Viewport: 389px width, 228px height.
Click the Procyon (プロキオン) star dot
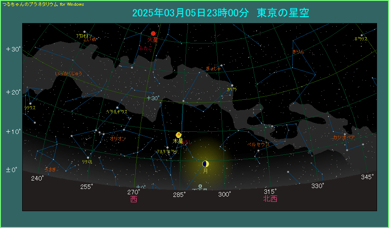[x=84, y=32]
